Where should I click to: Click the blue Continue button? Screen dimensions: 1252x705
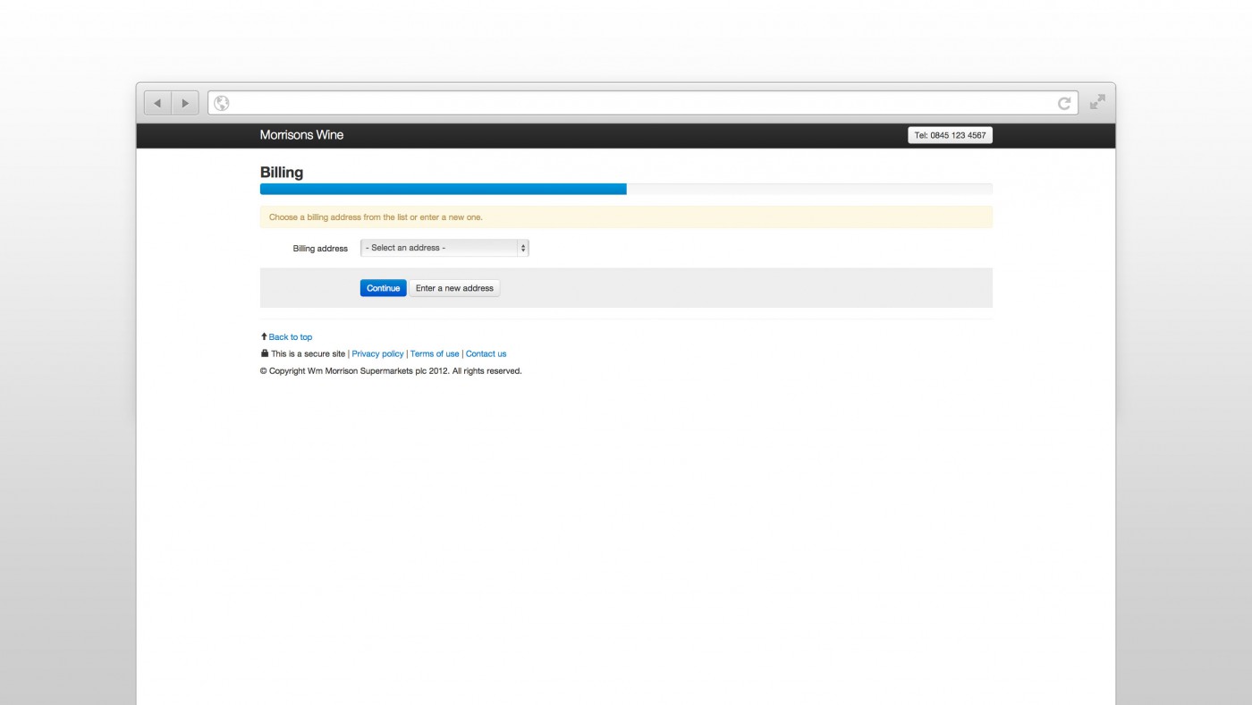pos(383,288)
